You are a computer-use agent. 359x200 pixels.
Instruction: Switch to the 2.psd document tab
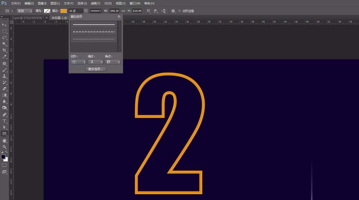28,18
